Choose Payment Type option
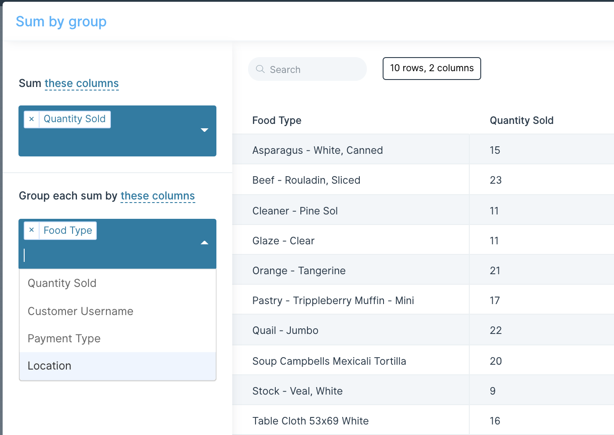The width and height of the screenshot is (614, 435). [117, 338]
